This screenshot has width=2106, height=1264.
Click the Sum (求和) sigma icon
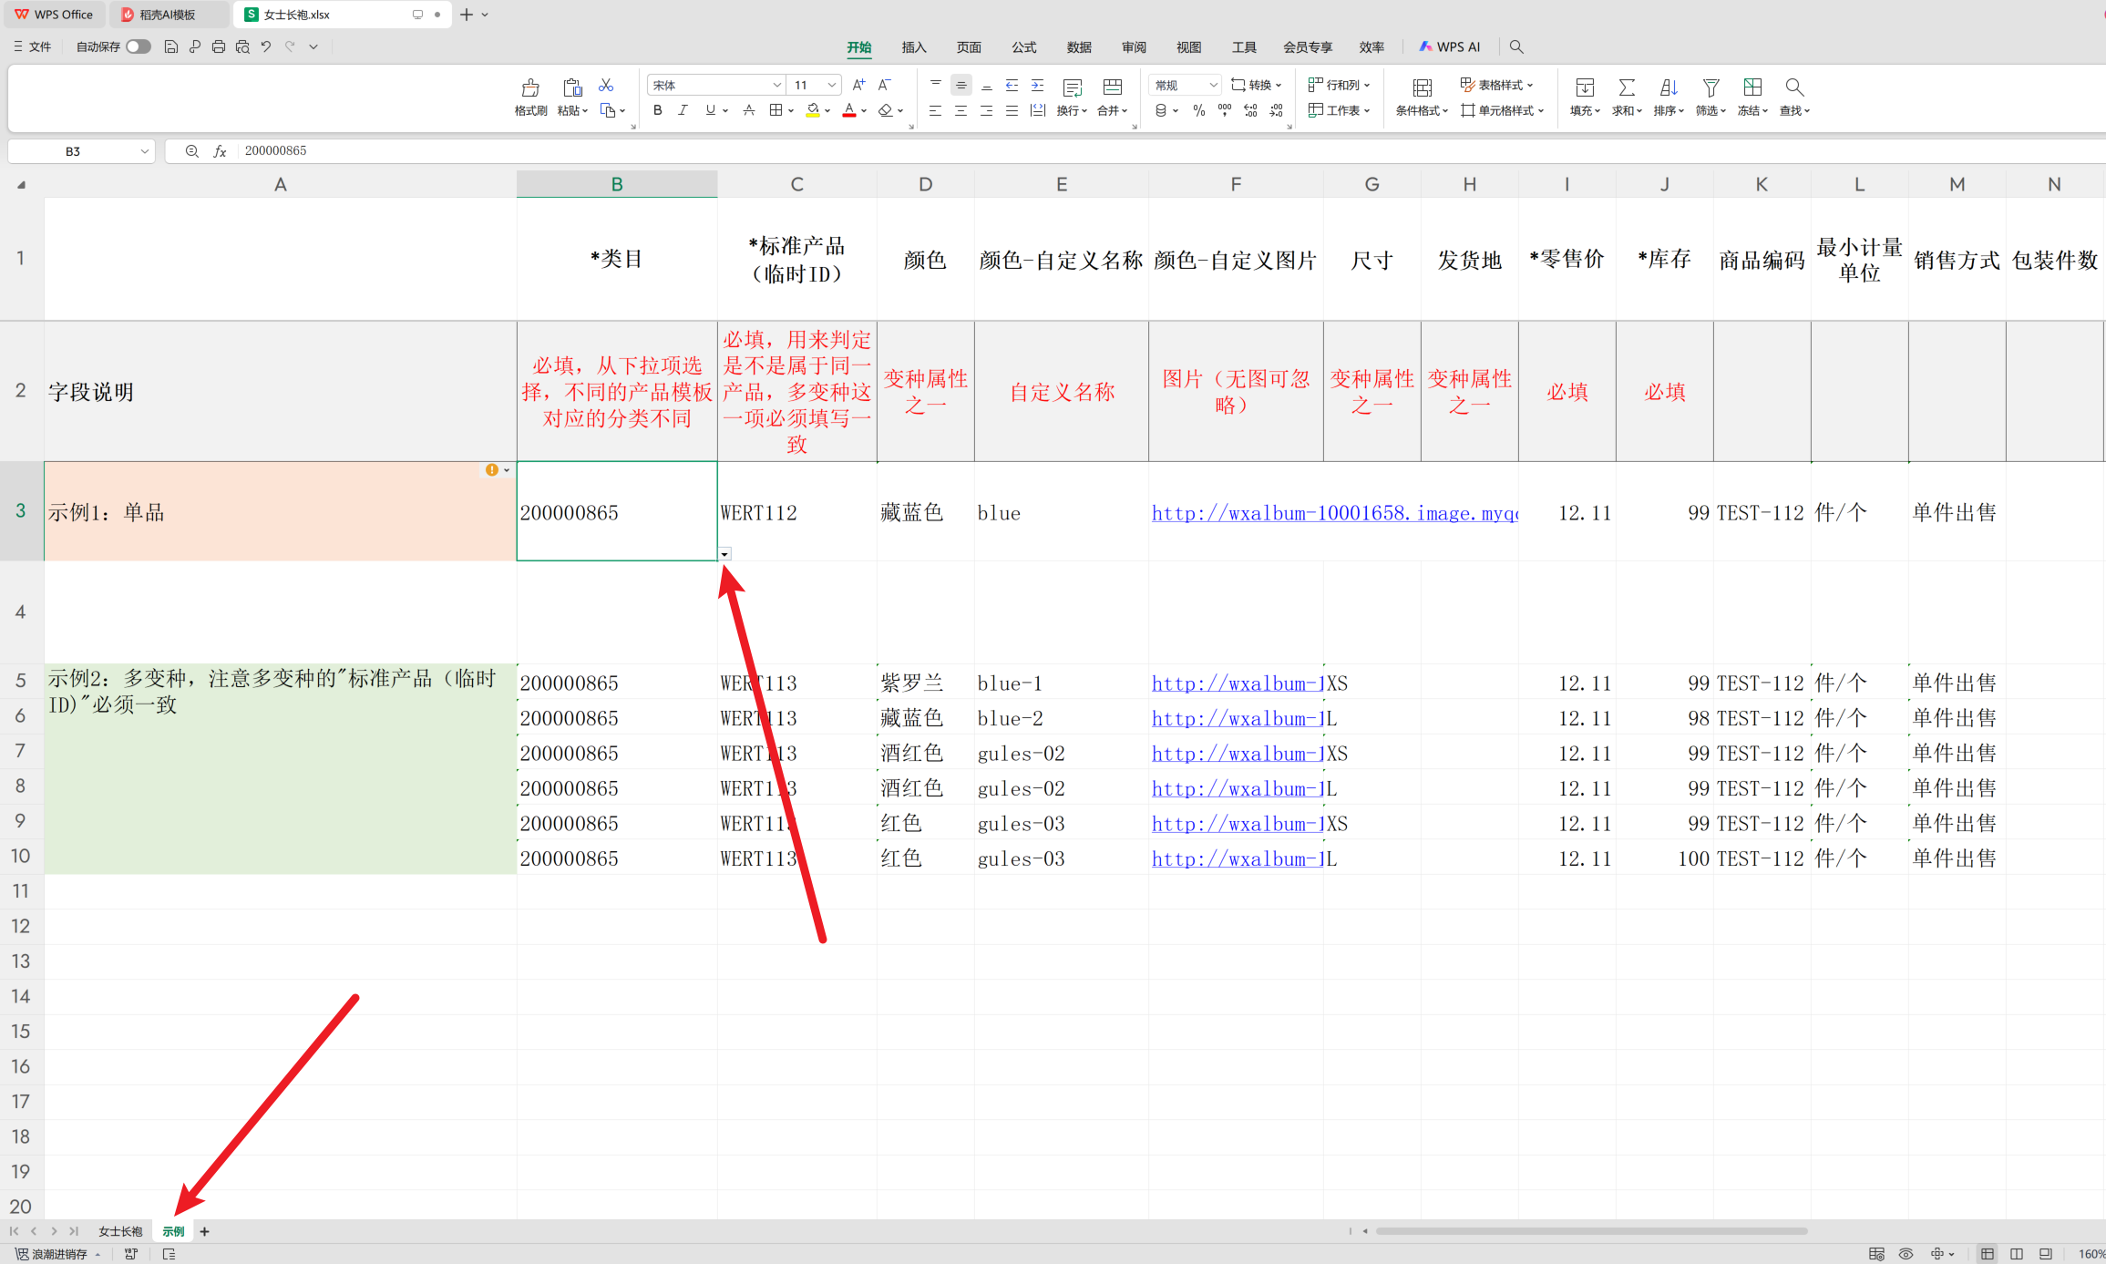(1626, 88)
